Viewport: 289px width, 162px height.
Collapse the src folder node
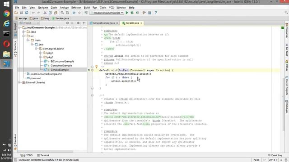23,36
